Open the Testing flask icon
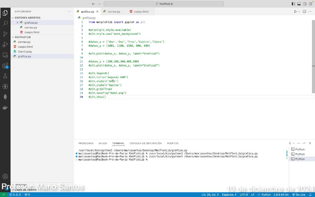Image resolution: width=315 pixels, height=197 pixels. point(5,76)
